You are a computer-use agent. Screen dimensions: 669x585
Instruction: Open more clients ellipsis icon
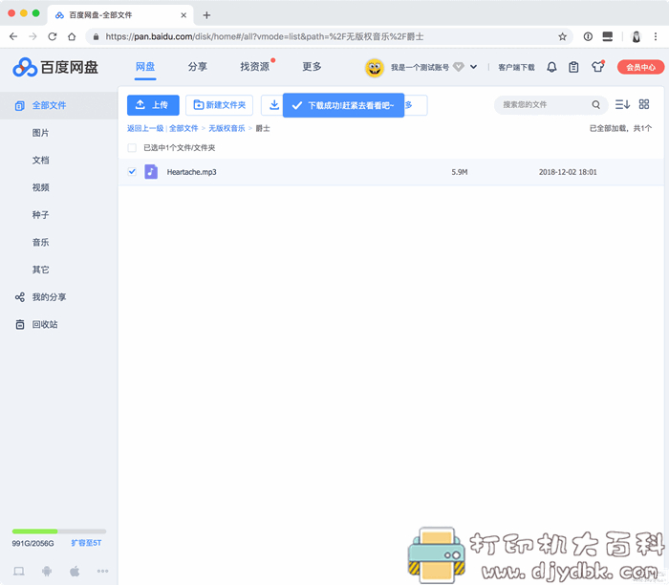pos(102,571)
